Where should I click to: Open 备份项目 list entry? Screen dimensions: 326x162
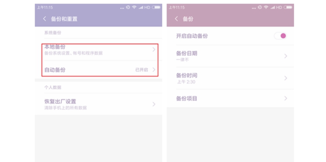point(230,98)
